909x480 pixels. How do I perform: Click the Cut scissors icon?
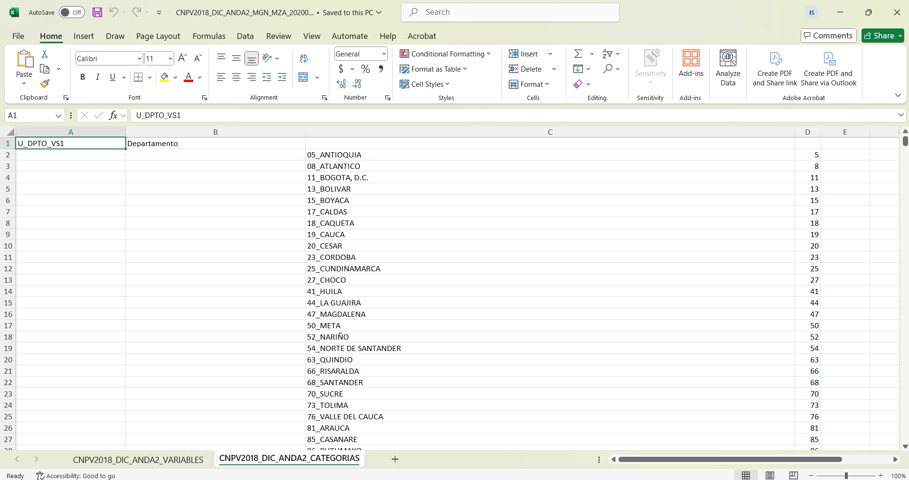pos(45,54)
